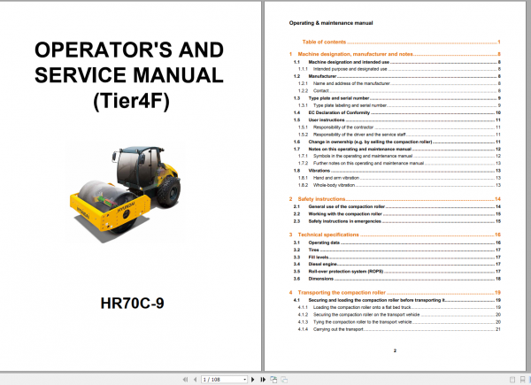Click the page number field showing 1 / 108
This screenshot has width=531, height=385.
(x=222, y=380)
